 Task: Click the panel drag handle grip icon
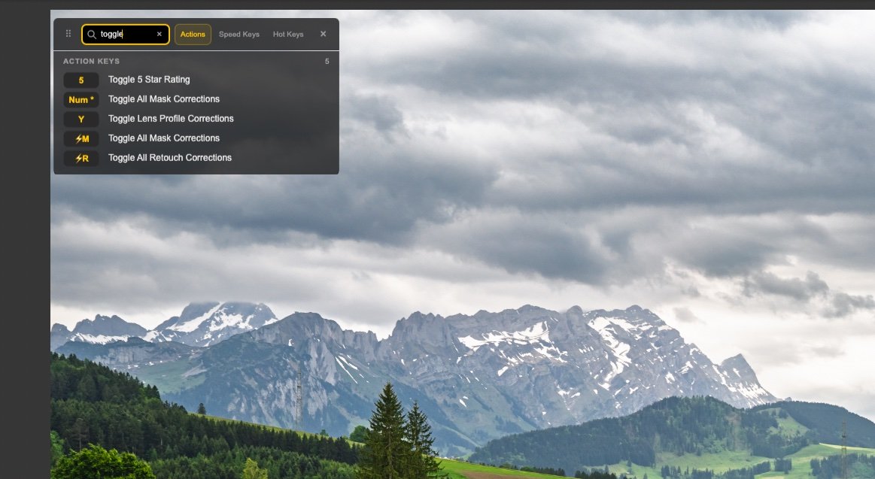[68, 34]
